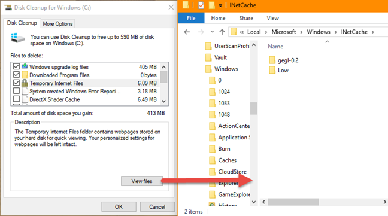Viewport: 388px width, 216px height.
Task: Select the gegl-0.2 folder
Action: [x=284, y=60]
